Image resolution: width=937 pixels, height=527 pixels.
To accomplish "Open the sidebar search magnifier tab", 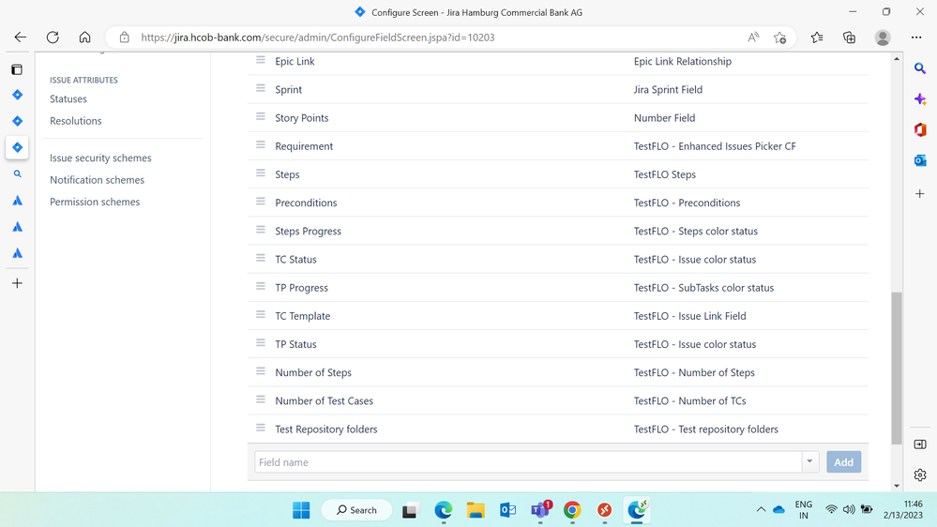I will coord(17,173).
